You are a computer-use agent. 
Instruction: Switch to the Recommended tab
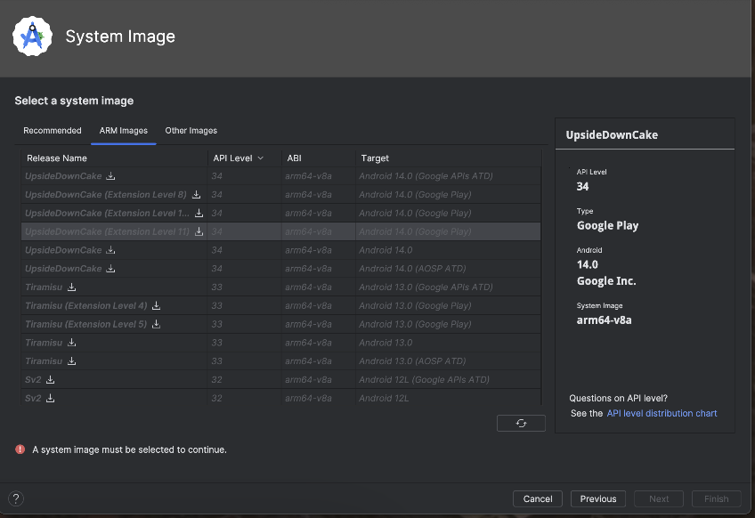pos(53,131)
